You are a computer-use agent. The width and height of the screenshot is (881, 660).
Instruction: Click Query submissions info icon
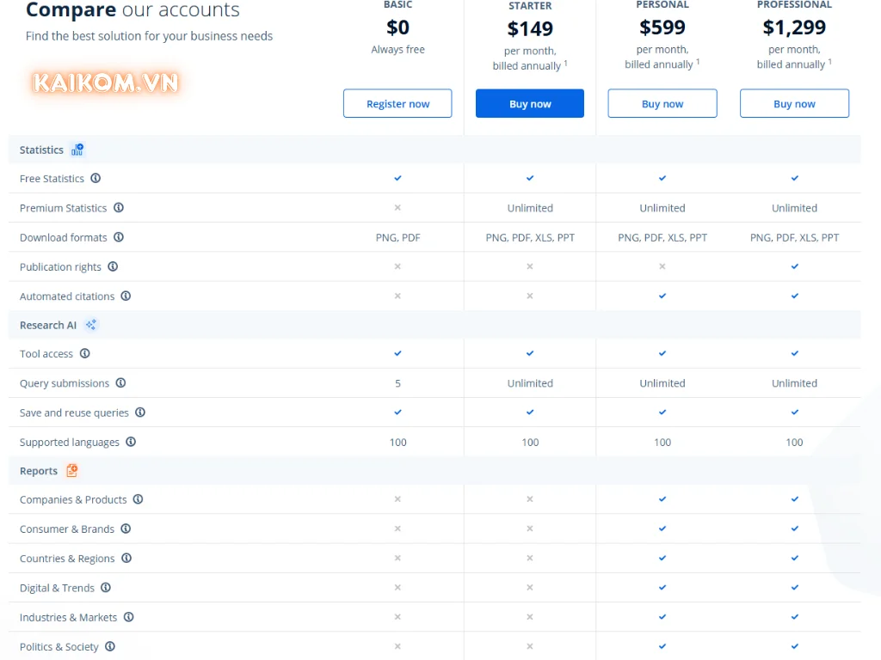coord(120,383)
